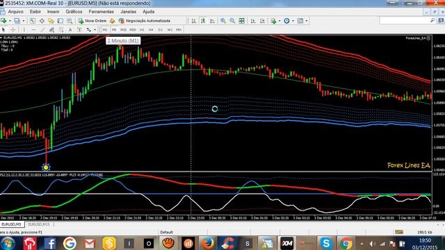Click the toolbar search input field

point(405,20)
